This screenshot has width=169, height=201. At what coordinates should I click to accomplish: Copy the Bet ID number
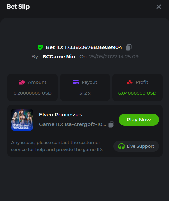[x=129, y=47]
